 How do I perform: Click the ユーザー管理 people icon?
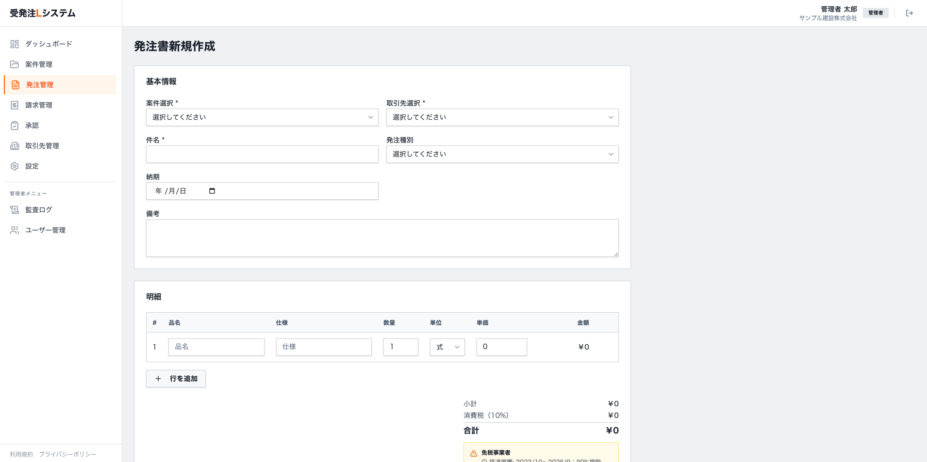coord(15,230)
